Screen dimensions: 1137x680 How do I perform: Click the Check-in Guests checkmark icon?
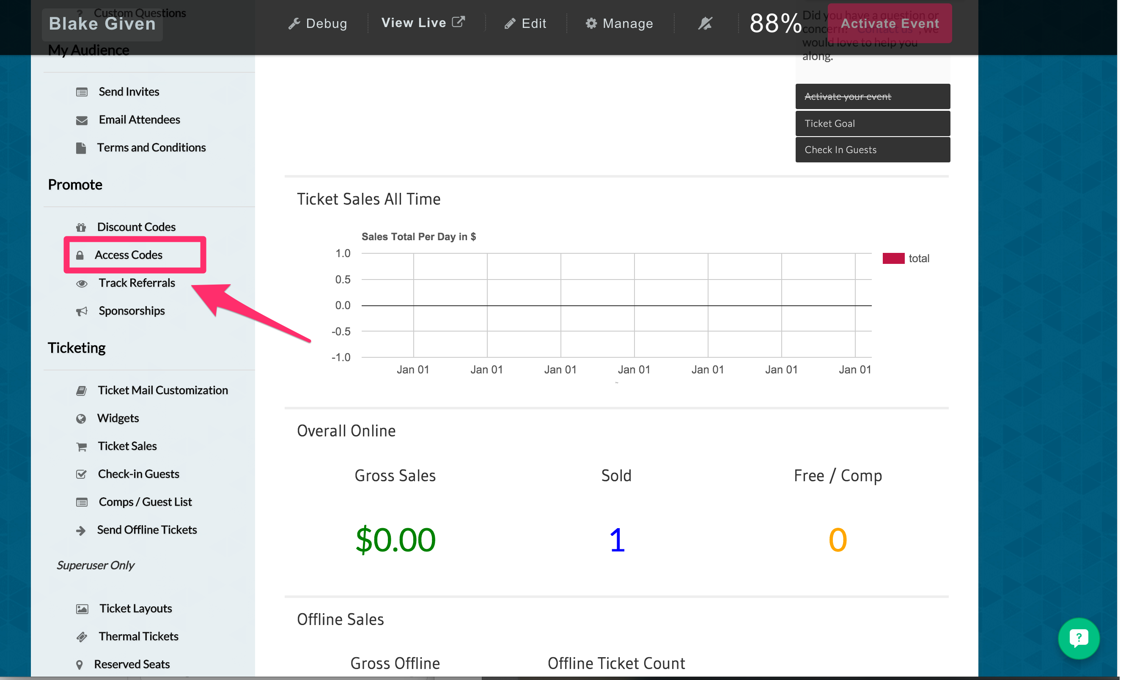pyautogui.click(x=81, y=474)
